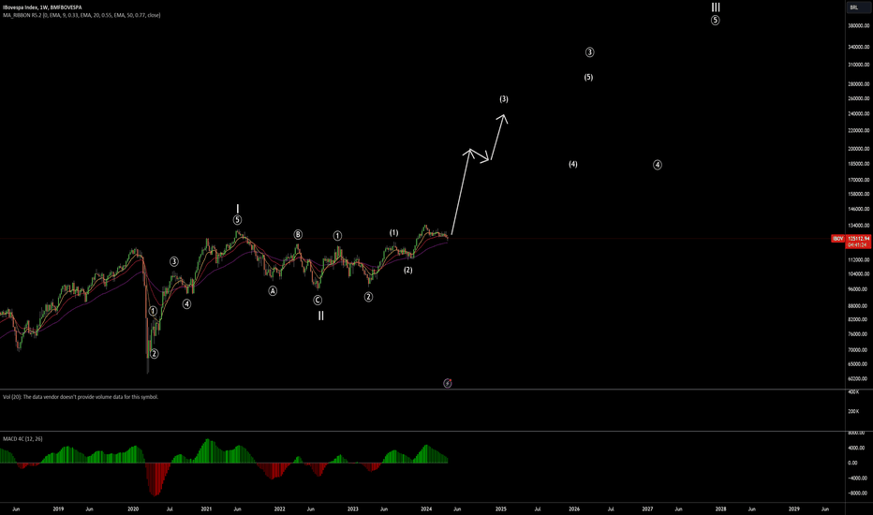The image size is (873, 515).
Task: Select the circled 2 label at the 2020 crash low
Action: [x=155, y=354]
